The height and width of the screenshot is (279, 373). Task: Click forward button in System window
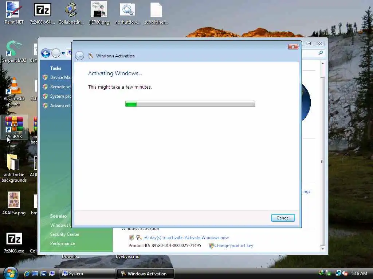click(x=56, y=53)
